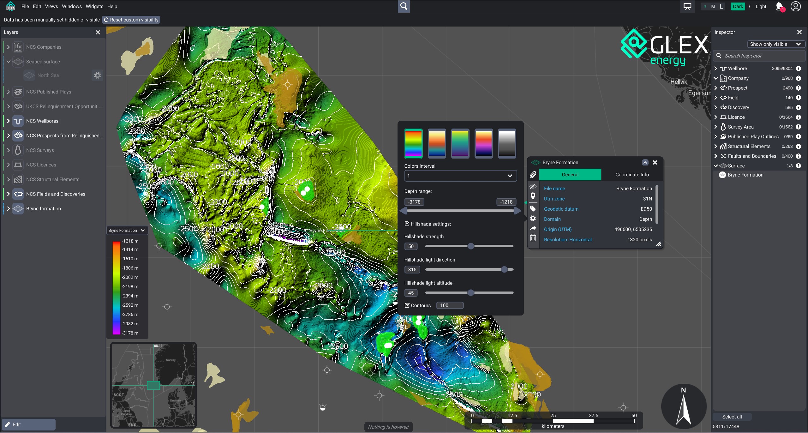808x433 pixels.
Task: Open the North Sea layer settings gear
Action: pyautogui.click(x=97, y=75)
